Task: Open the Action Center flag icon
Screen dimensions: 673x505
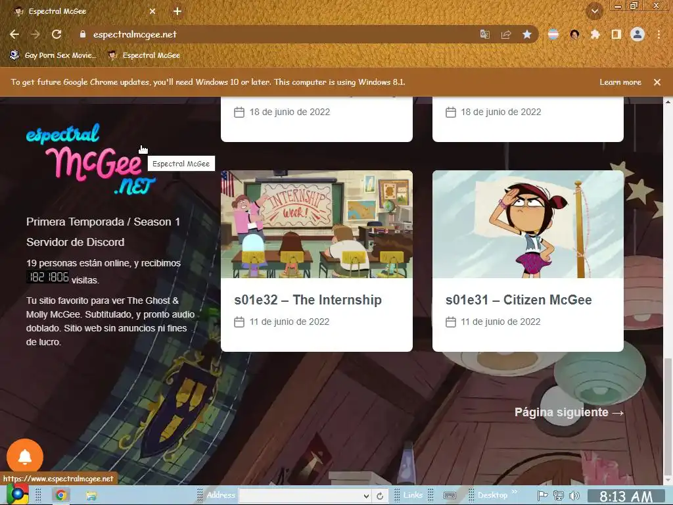Action: 542,496
